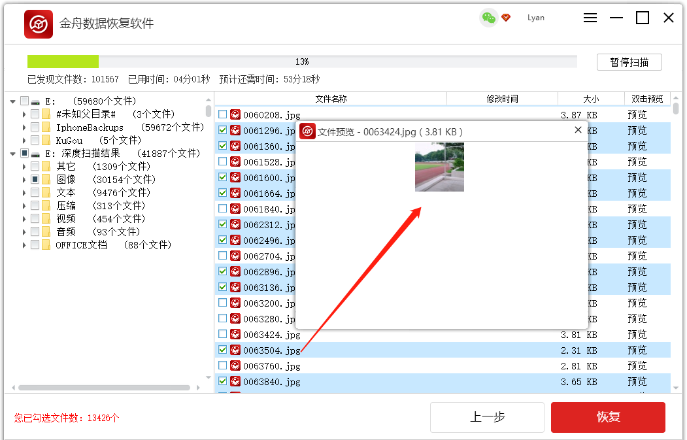
Task: Check the 0063424.jpg file checkbox
Action: pyautogui.click(x=223, y=334)
